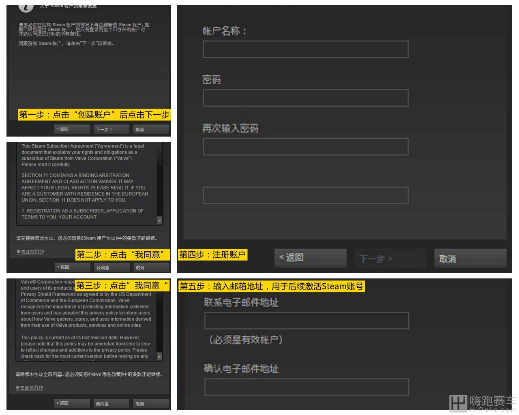This screenshot has width=519, height=415.
Task: Click the 如果没有 Steam 帐户 instruction line
Action: click(66, 43)
